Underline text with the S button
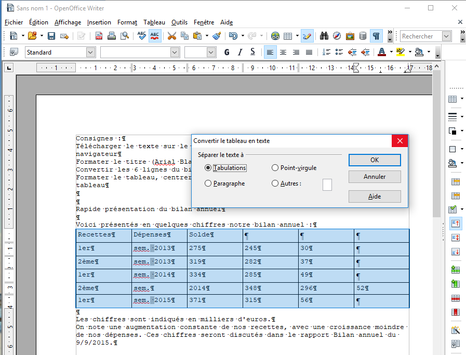This screenshot has height=355, width=466. pos(252,52)
